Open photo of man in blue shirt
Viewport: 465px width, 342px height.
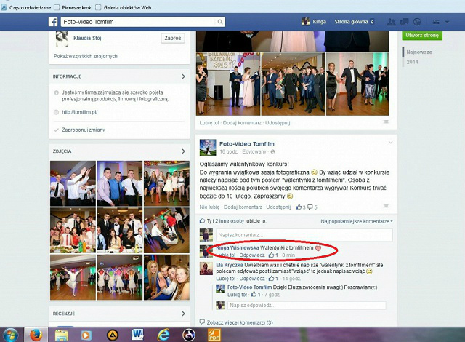click(x=119, y=183)
